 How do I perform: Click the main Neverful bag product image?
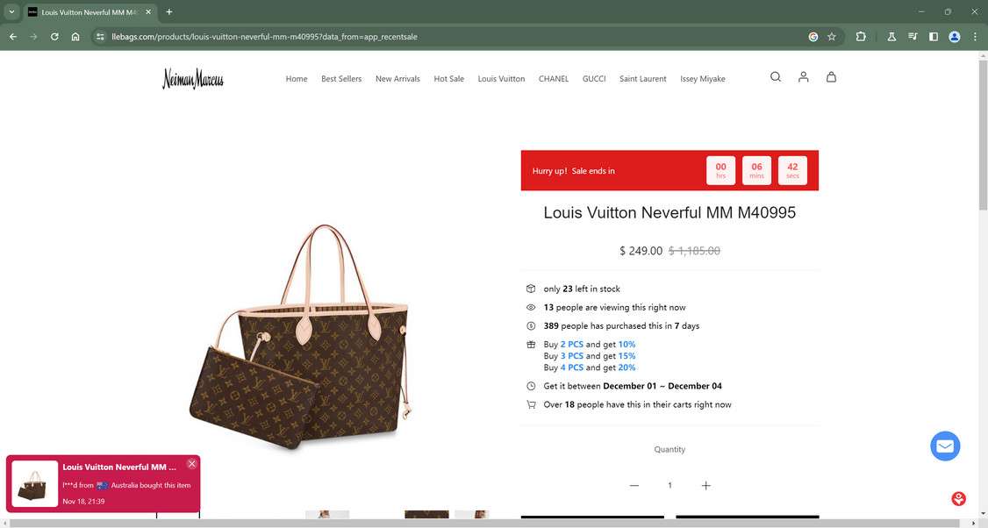click(298, 337)
